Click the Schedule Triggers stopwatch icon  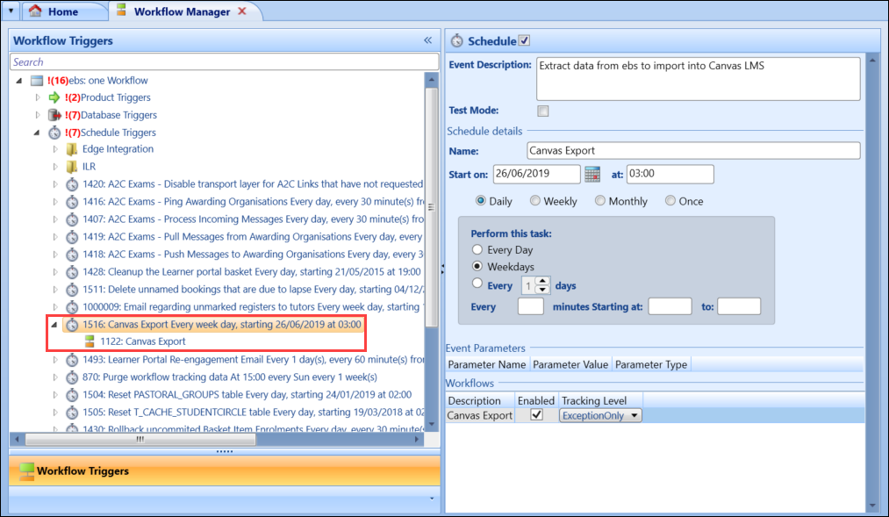click(x=54, y=130)
